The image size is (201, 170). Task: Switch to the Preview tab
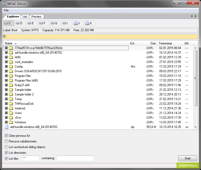(x=36, y=17)
